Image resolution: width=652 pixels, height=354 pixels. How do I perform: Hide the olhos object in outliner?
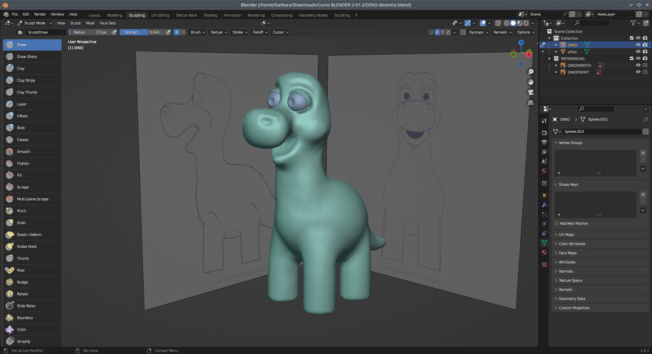637,51
